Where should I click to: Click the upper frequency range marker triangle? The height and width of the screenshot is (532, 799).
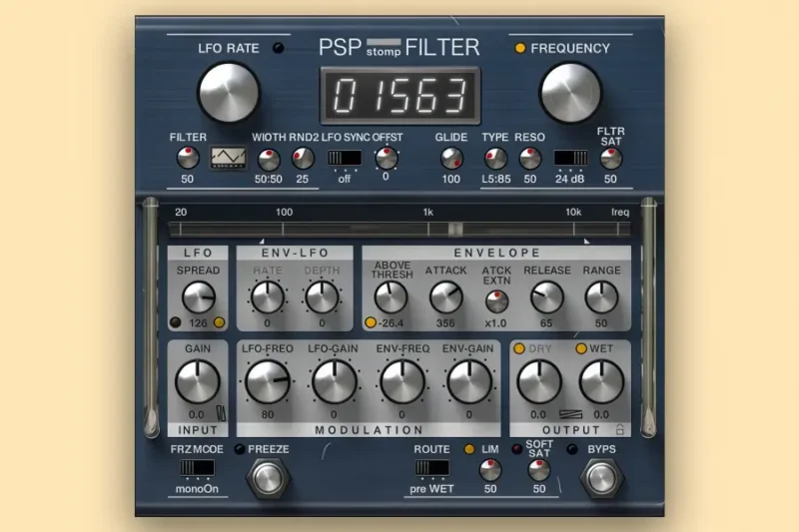point(586,242)
